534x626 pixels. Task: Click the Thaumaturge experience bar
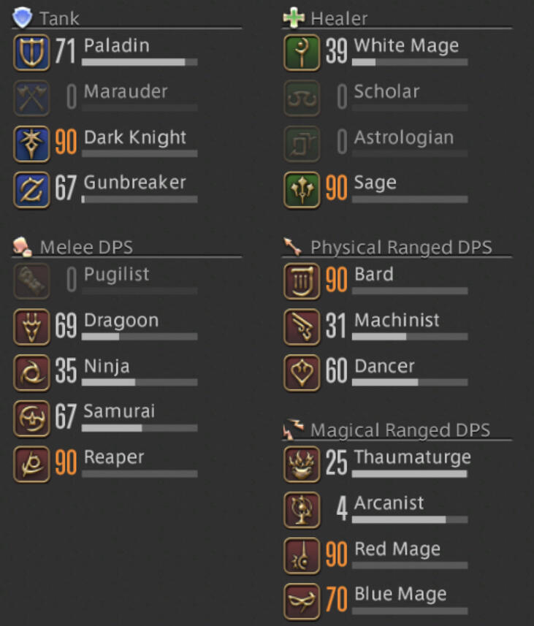point(410,474)
